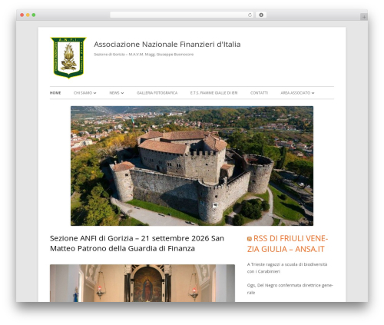Click the red close window button
Viewport: 384px width, 325px height.
pyautogui.click(x=22, y=15)
